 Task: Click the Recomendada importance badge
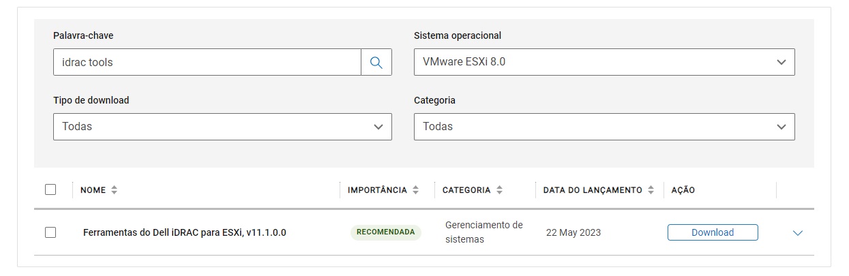pyautogui.click(x=385, y=232)
